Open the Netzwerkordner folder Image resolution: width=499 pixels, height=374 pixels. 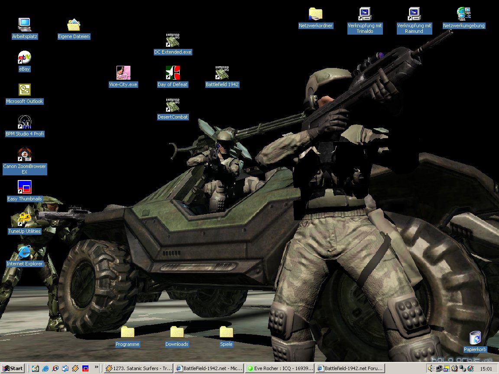[316, 18]
